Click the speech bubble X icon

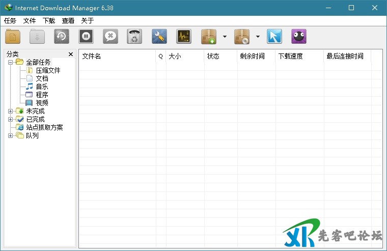(110, 37)
